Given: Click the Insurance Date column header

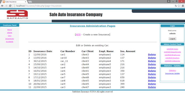Looking at the screenshot, I should pos(43,51).
